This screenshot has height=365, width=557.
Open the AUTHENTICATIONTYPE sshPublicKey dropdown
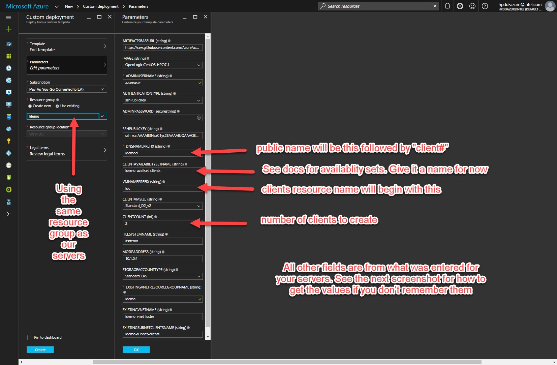tap(162, 100)
